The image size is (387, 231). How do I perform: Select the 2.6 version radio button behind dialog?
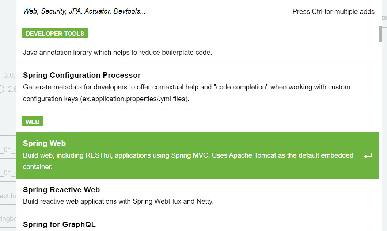point(2,89)
